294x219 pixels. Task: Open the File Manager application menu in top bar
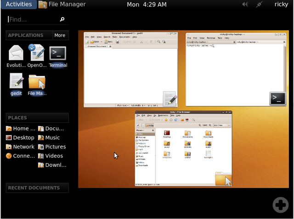62,4
